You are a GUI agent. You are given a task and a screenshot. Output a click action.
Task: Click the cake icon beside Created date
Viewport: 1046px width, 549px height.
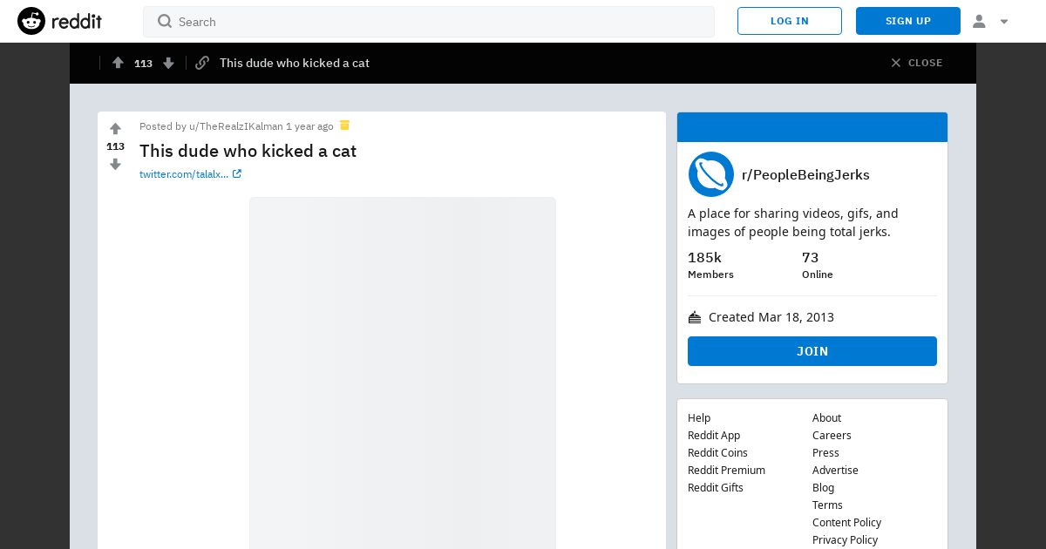(695, 317)
